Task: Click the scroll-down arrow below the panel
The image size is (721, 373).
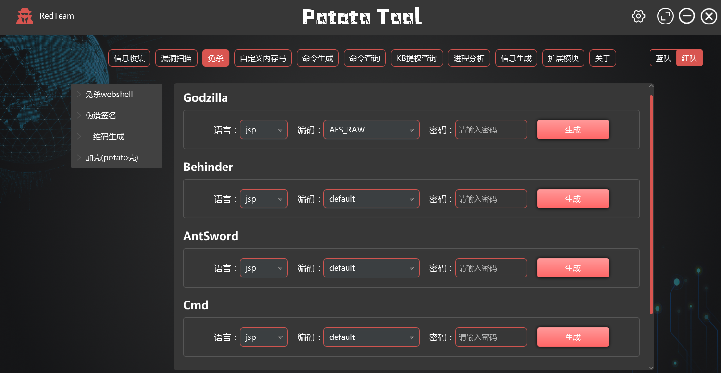Action: point(651,367)
